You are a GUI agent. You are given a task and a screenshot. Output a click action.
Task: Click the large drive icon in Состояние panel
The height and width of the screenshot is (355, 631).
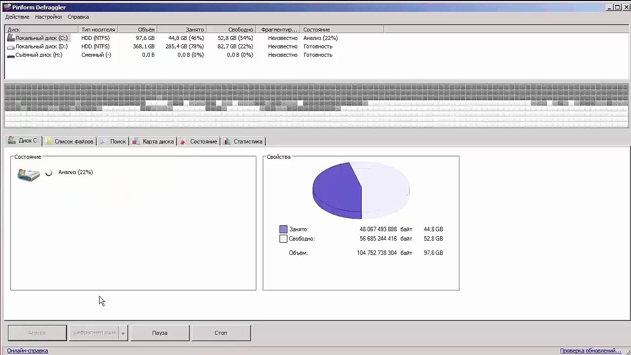(29, 175)
